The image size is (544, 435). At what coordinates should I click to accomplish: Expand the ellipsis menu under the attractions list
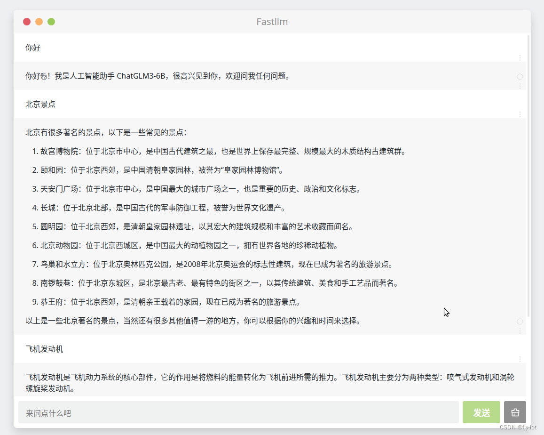point(520,330)
